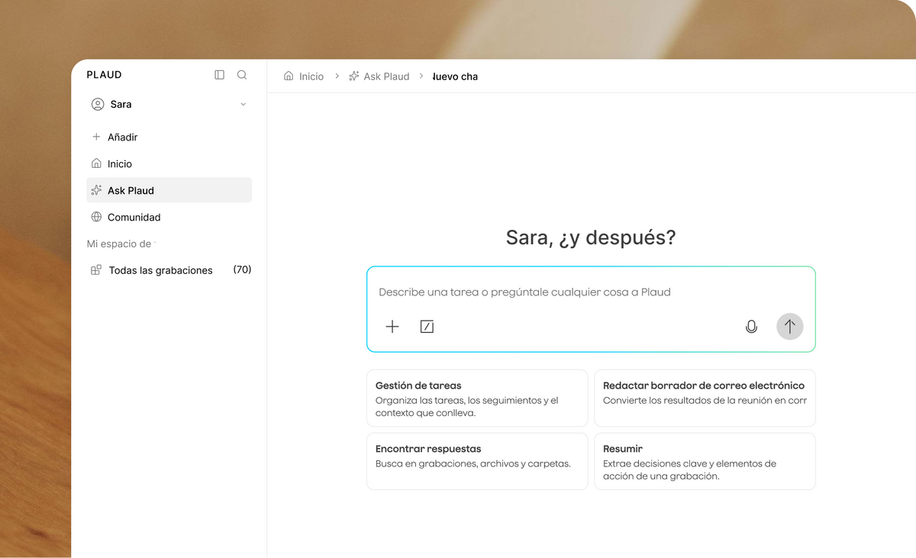Choose the Encontrar respuestas suggestion card
This screenshot has height=558, width=916.
[477, 461]
